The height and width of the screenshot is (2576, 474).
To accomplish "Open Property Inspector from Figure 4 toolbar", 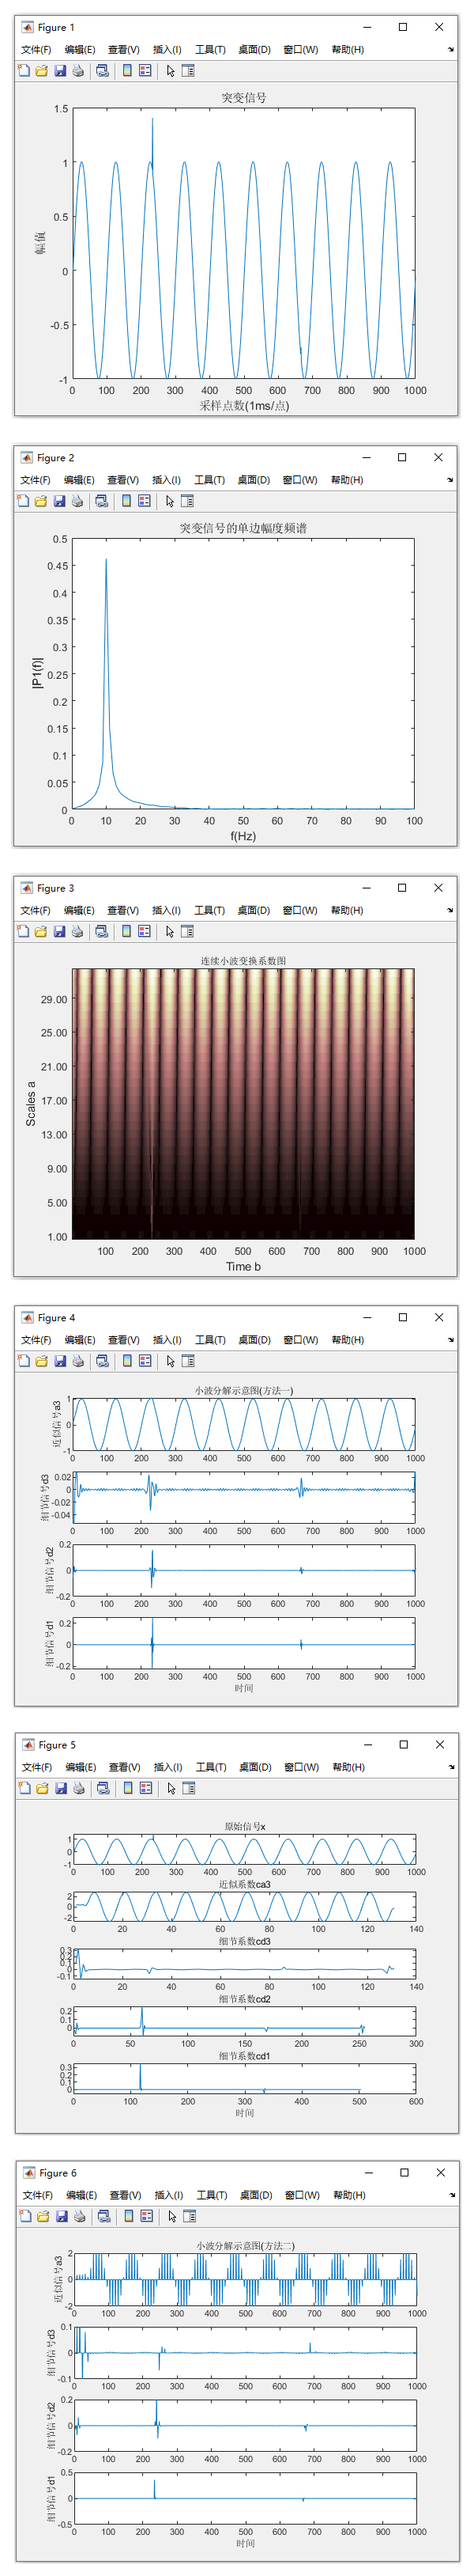I will (187, 1361).
